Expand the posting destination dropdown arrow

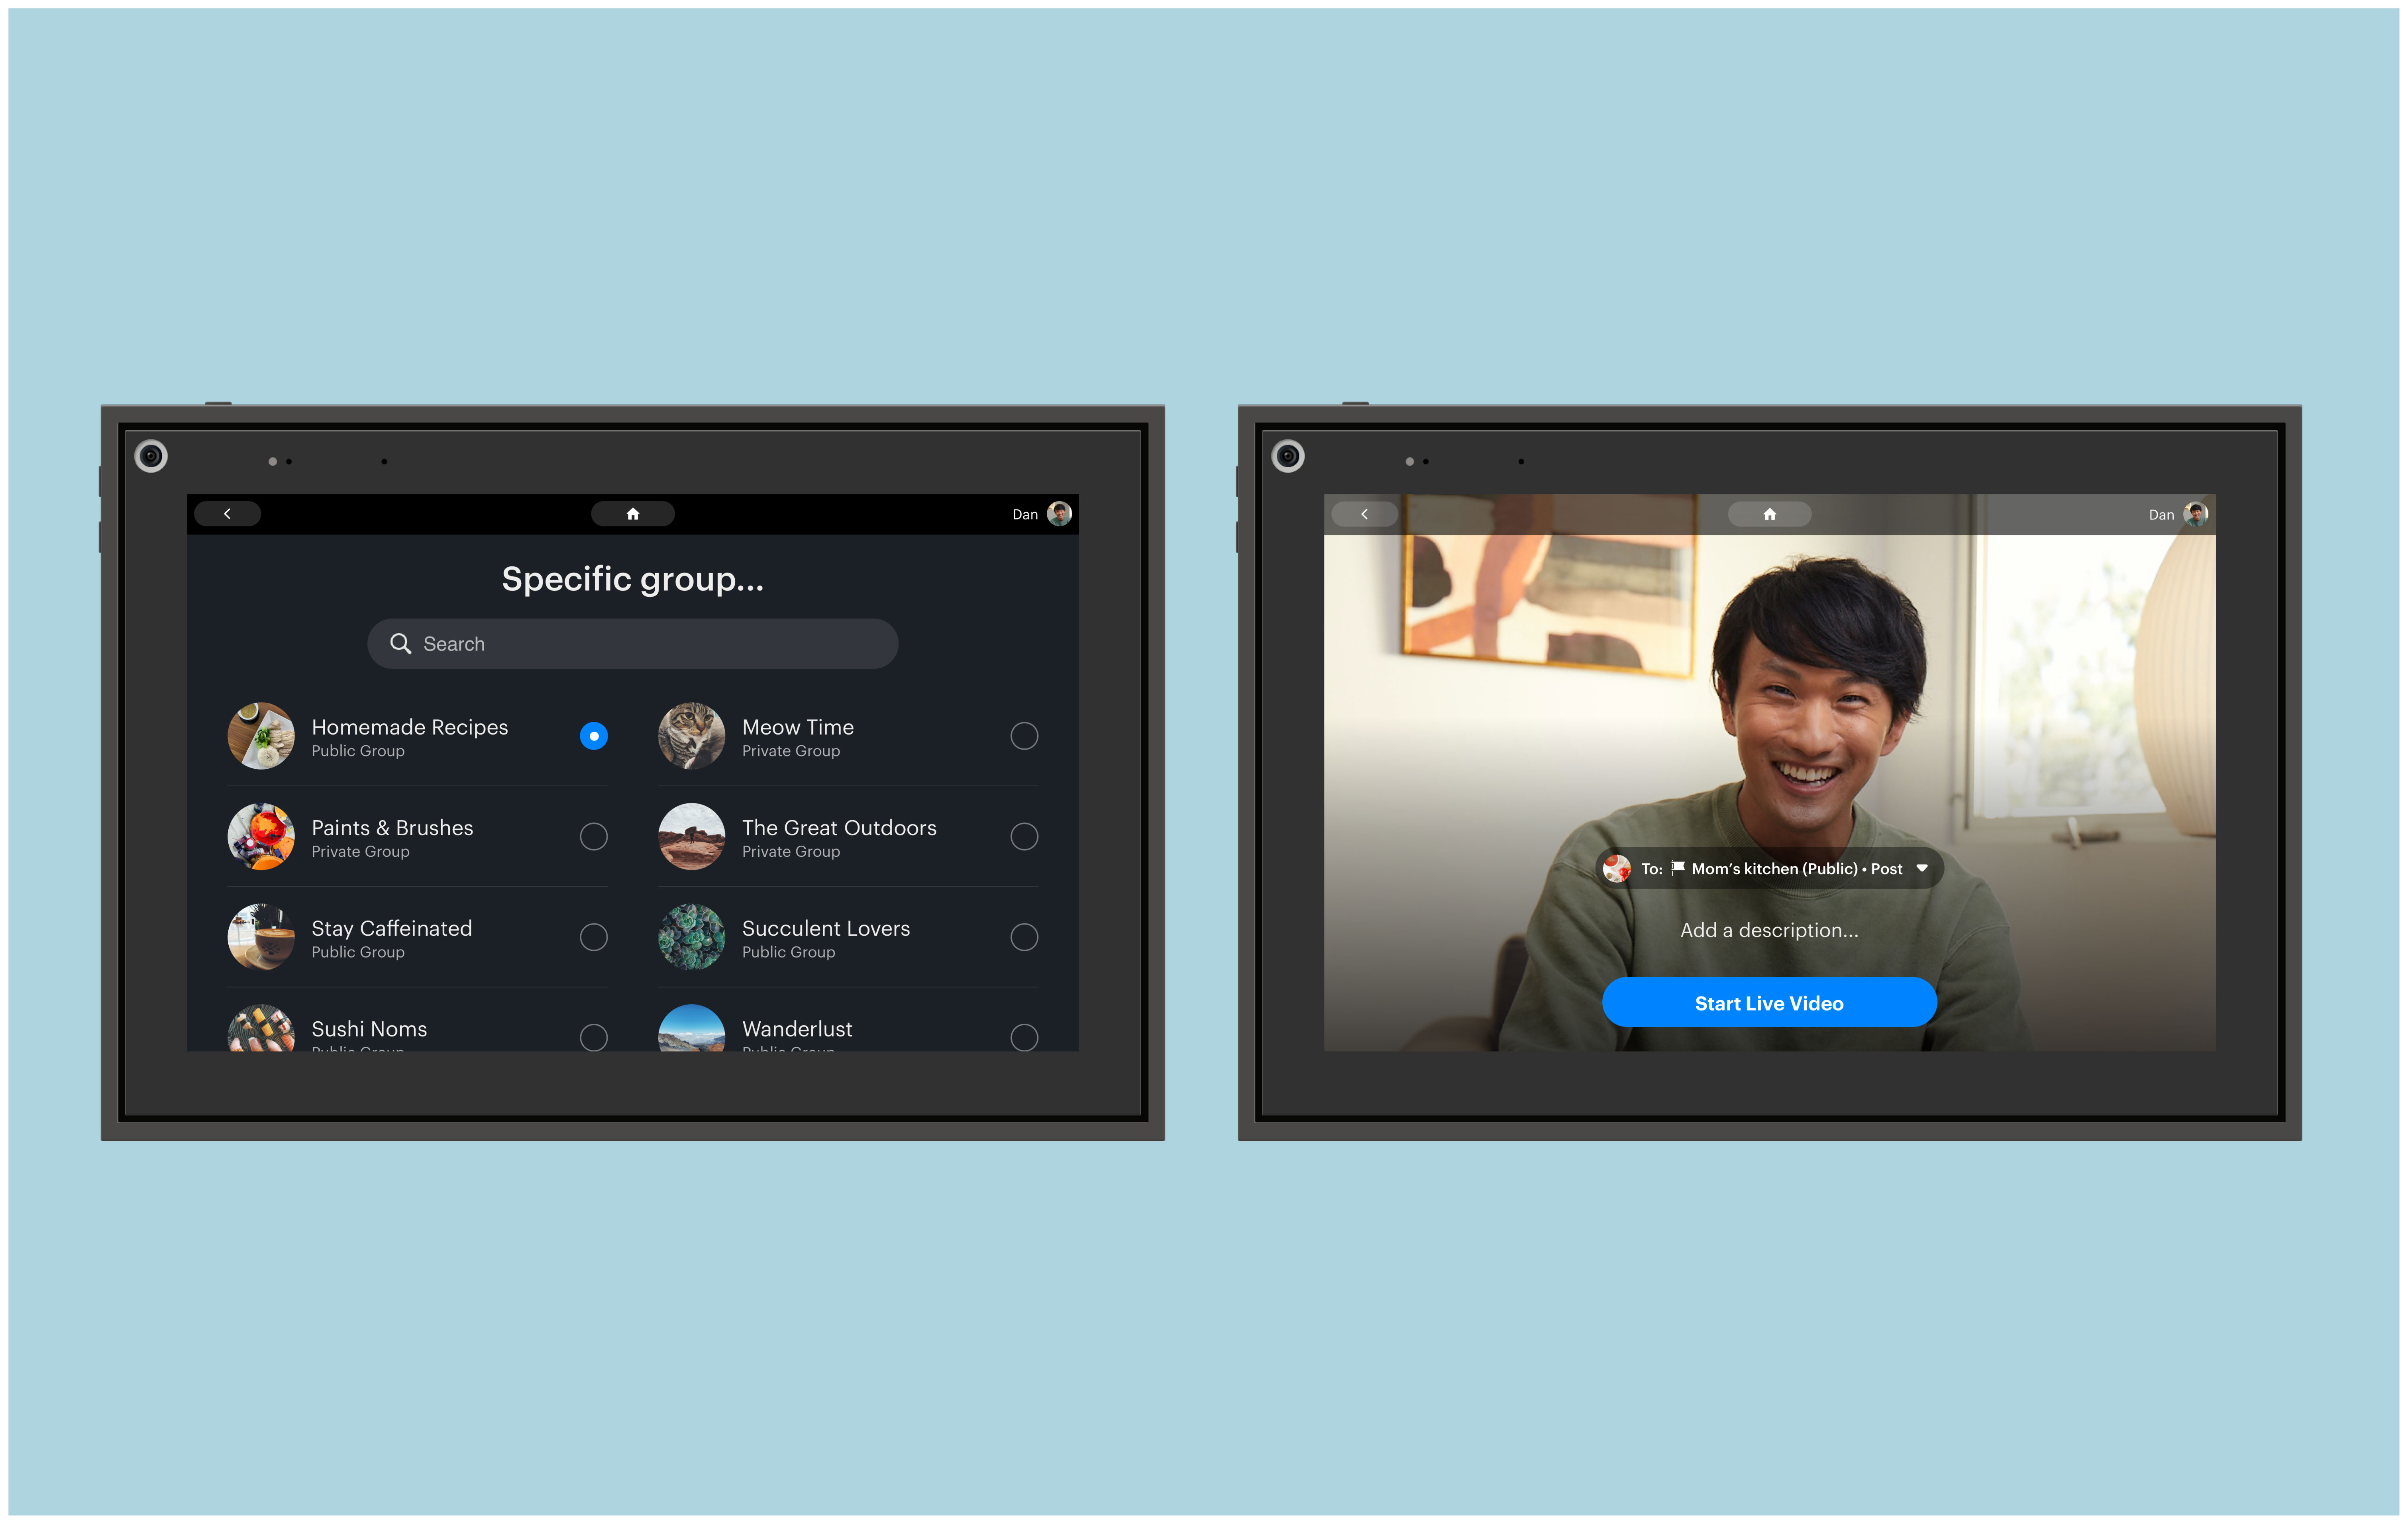click(x=1921, y=868)
